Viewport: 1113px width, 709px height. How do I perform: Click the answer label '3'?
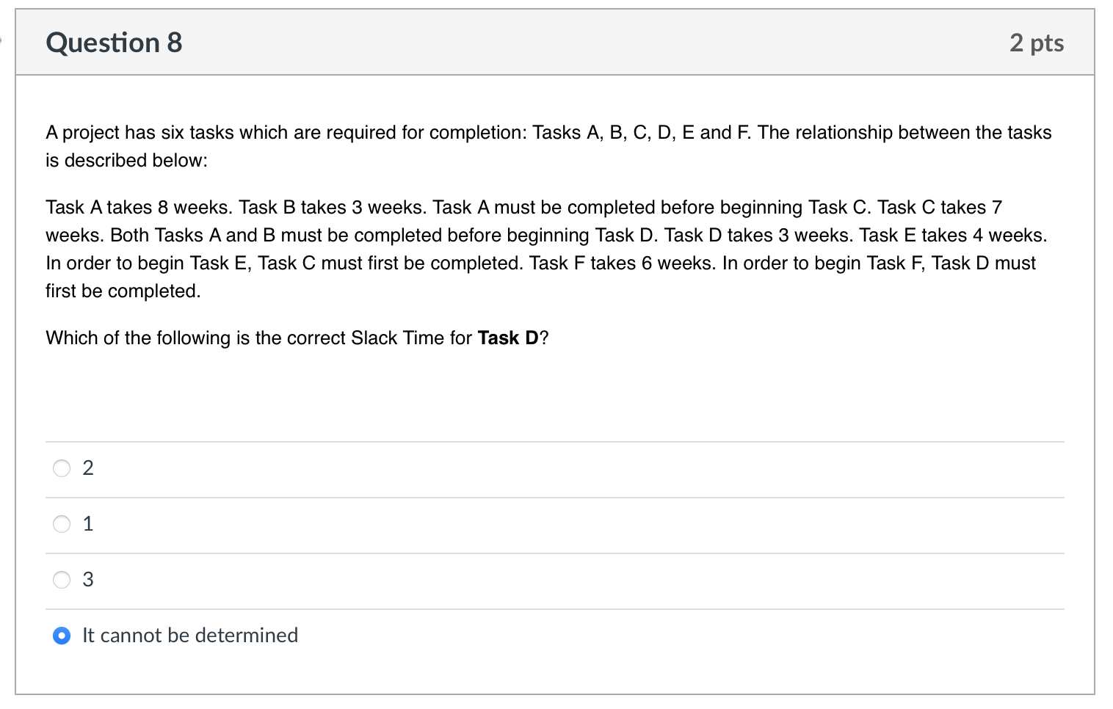[x=88, y=579]
